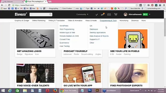Click the Badge tag under logos
Viewport: 166px width, 93px height.
[x=20, y=54]
